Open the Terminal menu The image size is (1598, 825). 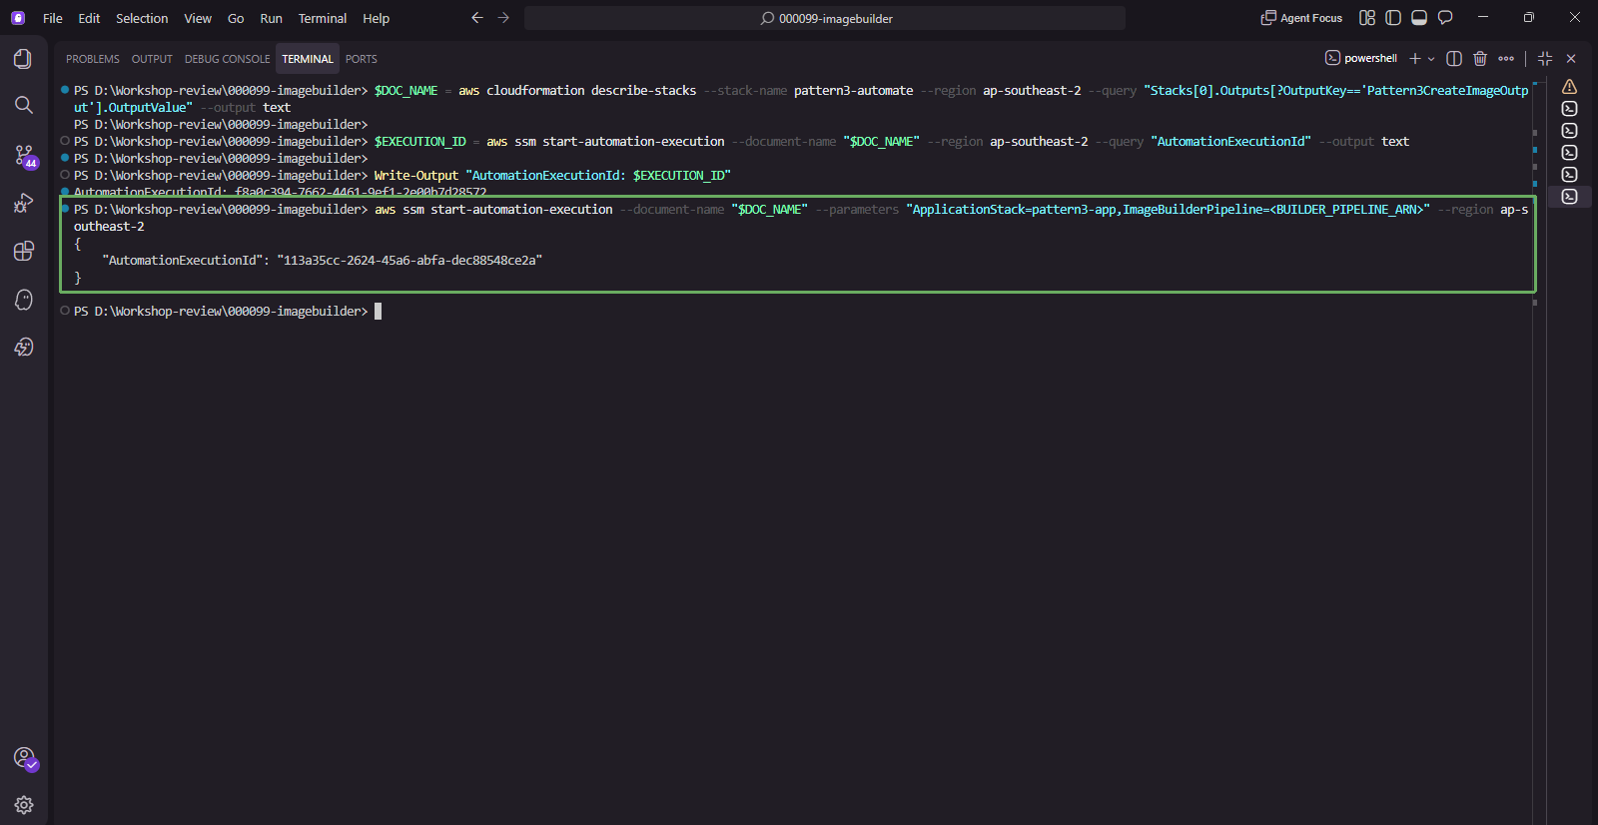coord(323,18)
